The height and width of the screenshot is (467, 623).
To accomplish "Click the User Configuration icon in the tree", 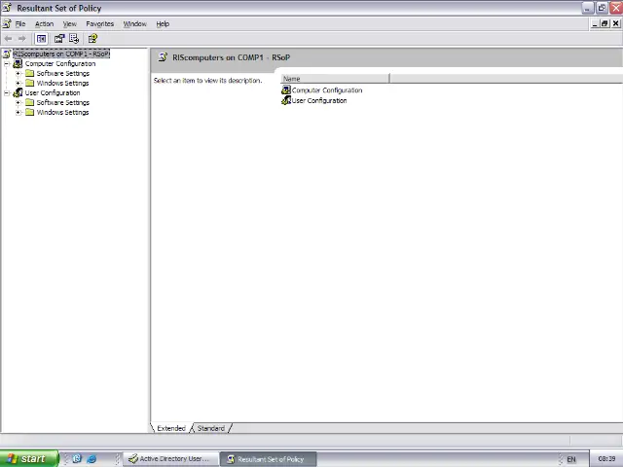I will coord(18,93).
